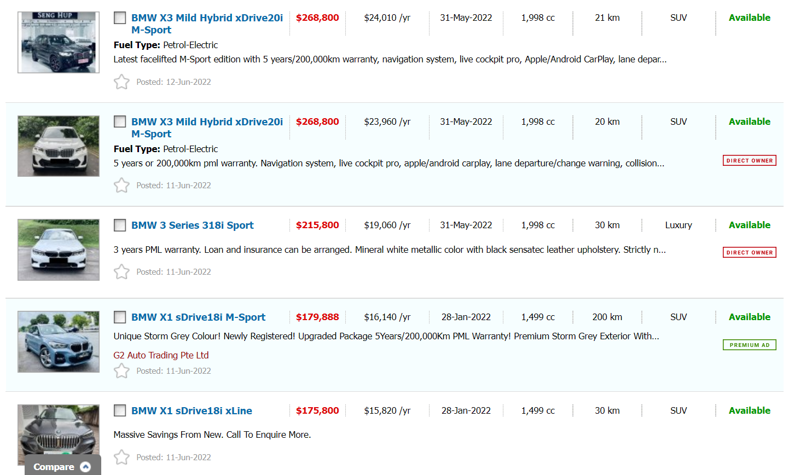Expand the Compare panel

coord(62,467)
